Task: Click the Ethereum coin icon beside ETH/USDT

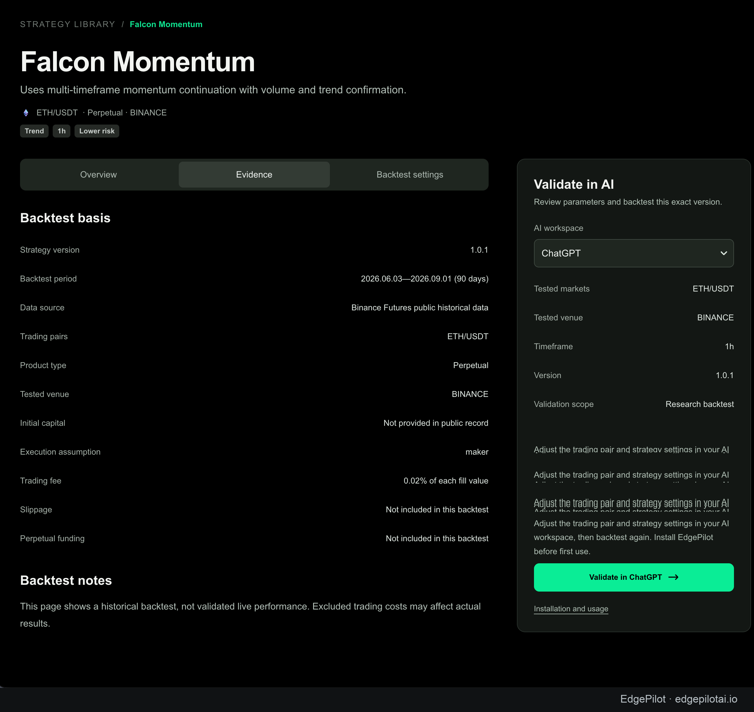Action: (26, 113)
